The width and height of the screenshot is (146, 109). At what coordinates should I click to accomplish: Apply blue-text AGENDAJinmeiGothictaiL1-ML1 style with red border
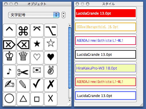pyautogui.click(x=106, y=41)
